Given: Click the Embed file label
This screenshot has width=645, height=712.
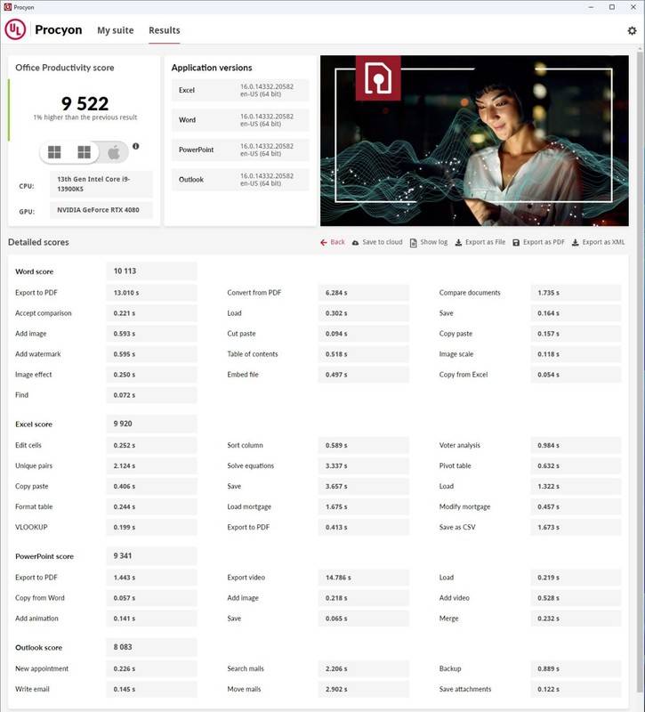Looking at the screenshot, I should 243,375.
